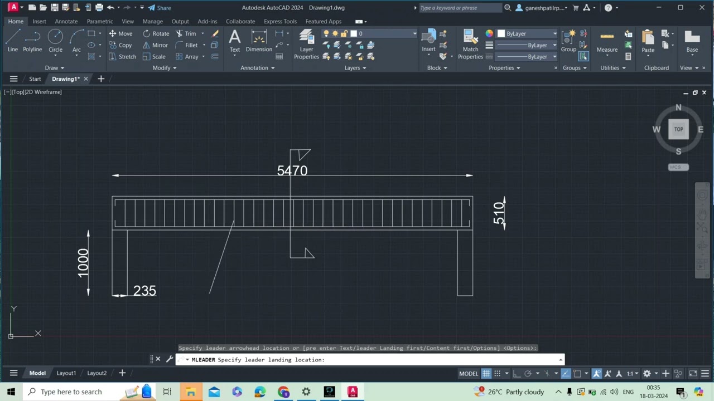Image resolution: width=714 pixels, height=401 pixels.
Task: Switch to the Start tab
Action: pos(35,79)
